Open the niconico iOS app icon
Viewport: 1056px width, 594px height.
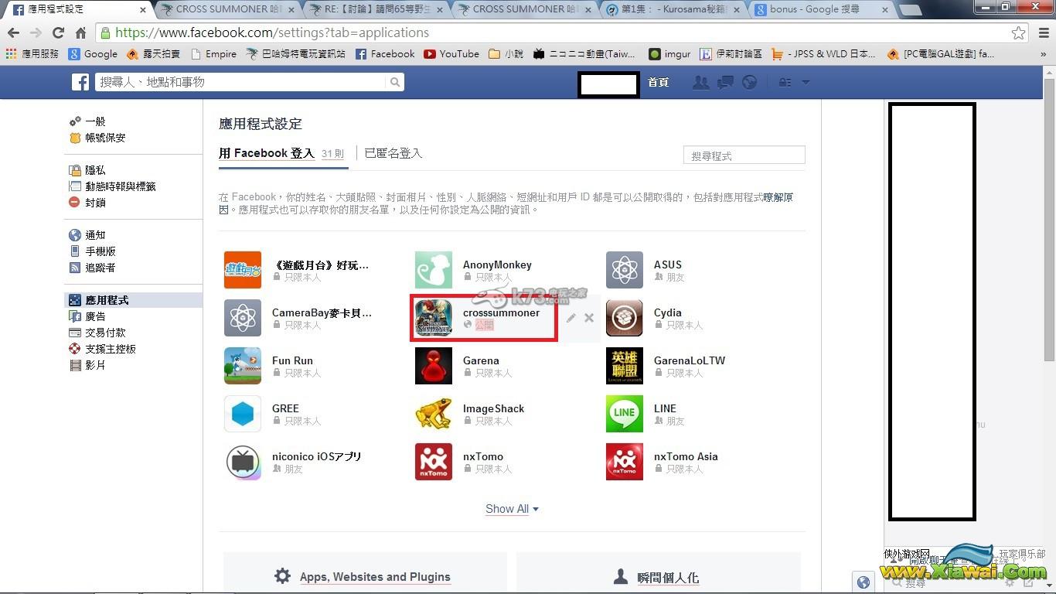(243, 462)
